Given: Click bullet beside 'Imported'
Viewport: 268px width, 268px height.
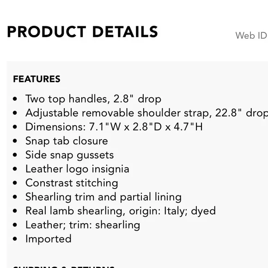Looking at the screenshot, I should tap(15, 239).
